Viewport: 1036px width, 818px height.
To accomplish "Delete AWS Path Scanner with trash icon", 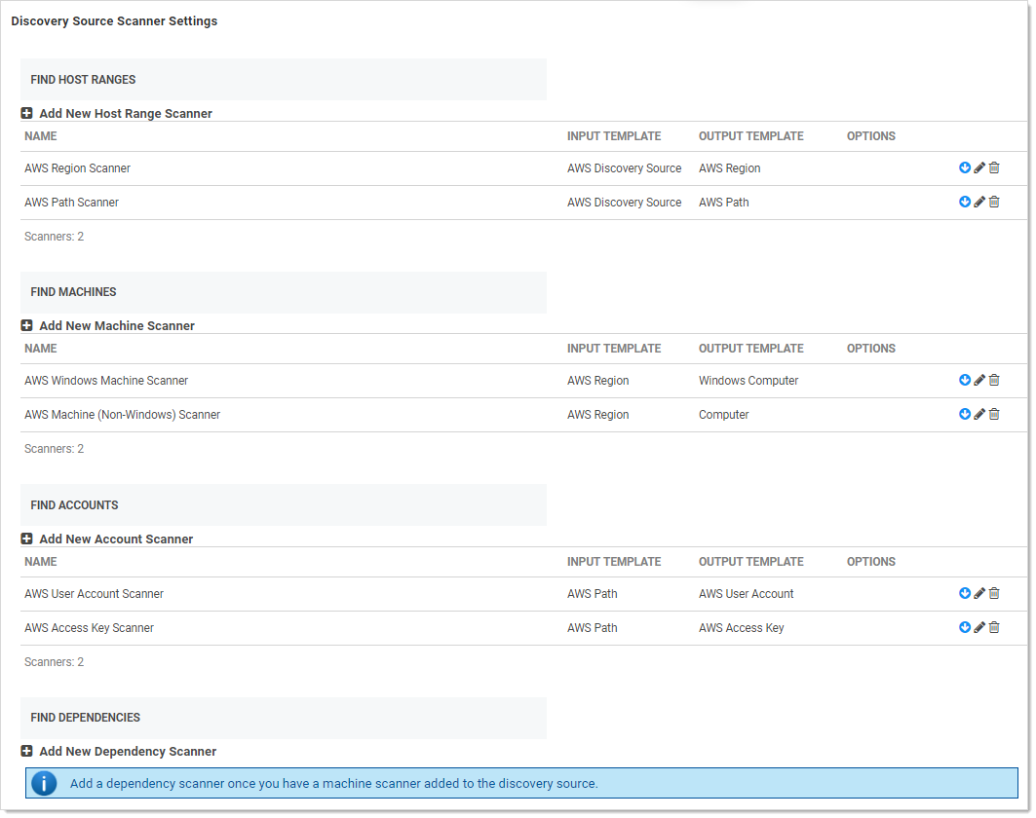I will pyautogui.click(x=994, y=202).
